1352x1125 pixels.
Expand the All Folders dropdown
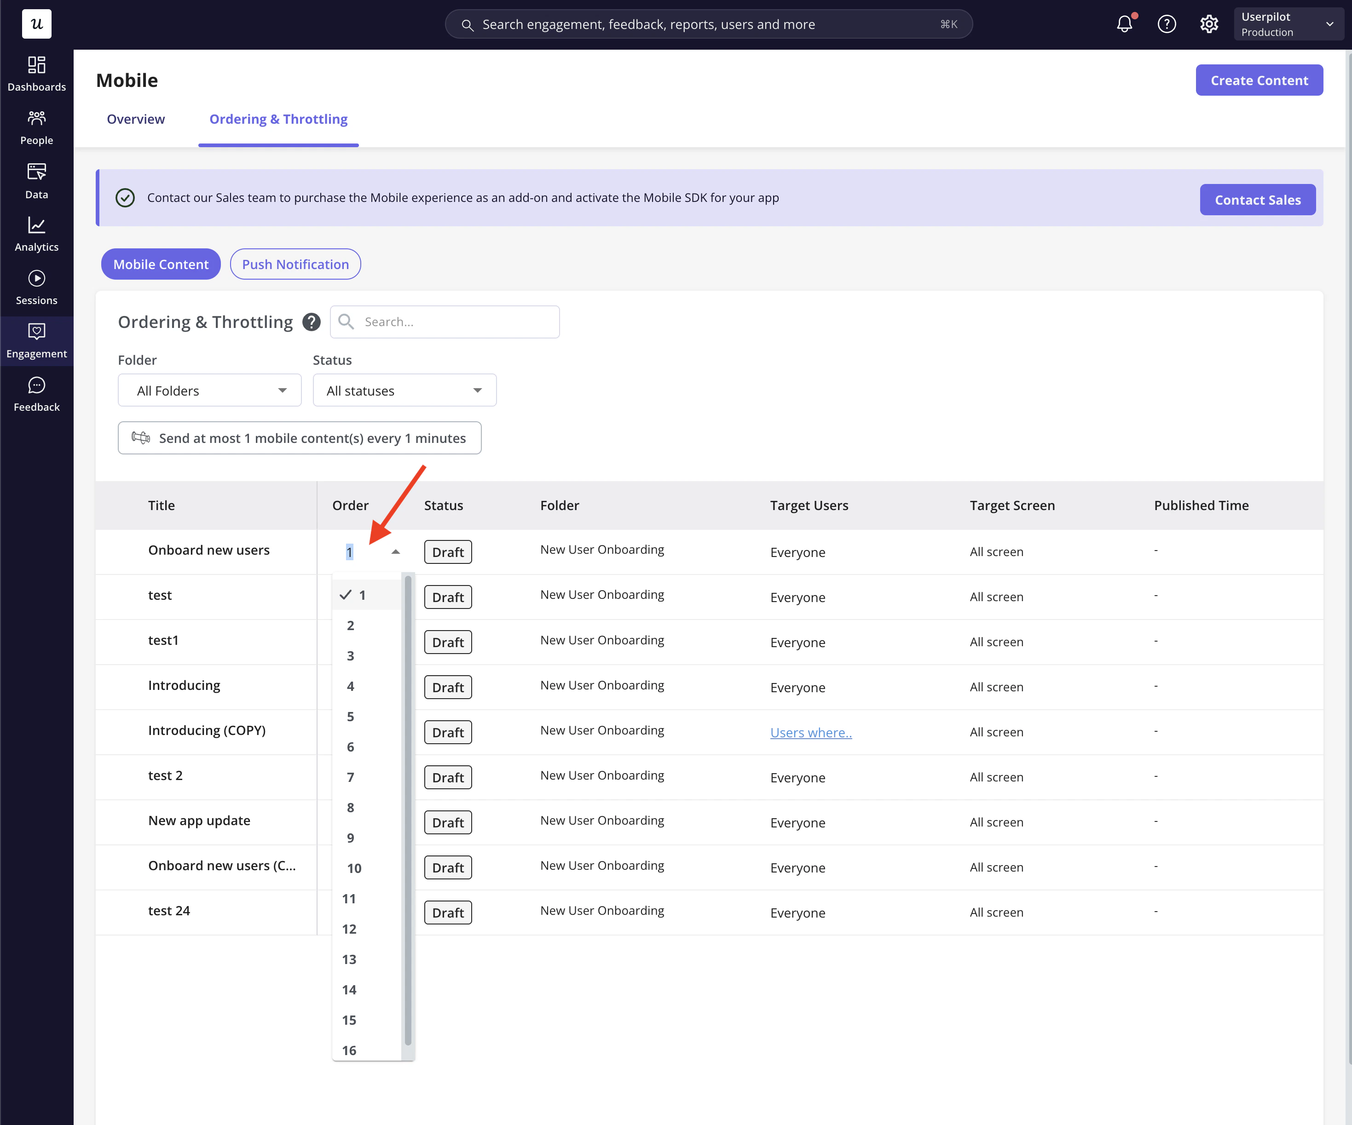(209, 390)
